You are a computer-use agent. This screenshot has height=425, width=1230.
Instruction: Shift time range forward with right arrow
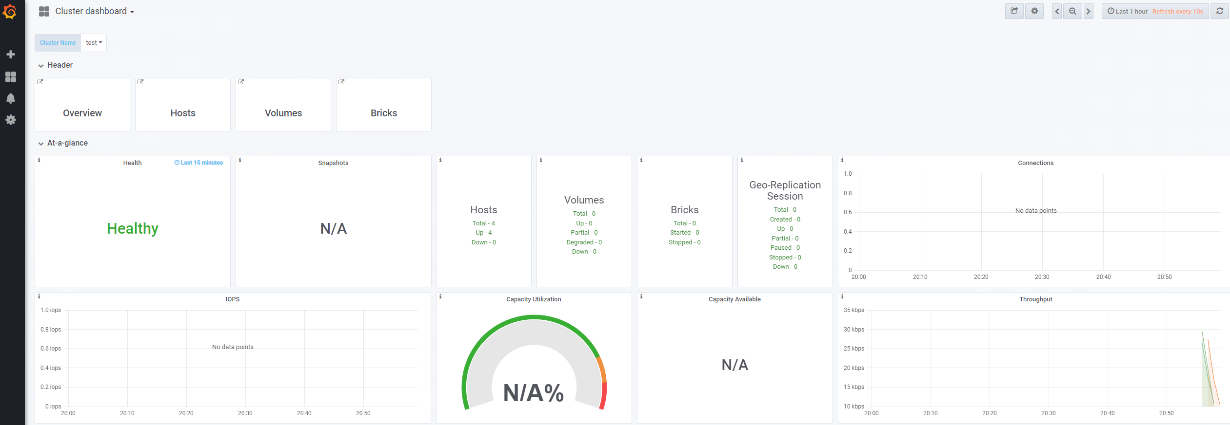1088,11
